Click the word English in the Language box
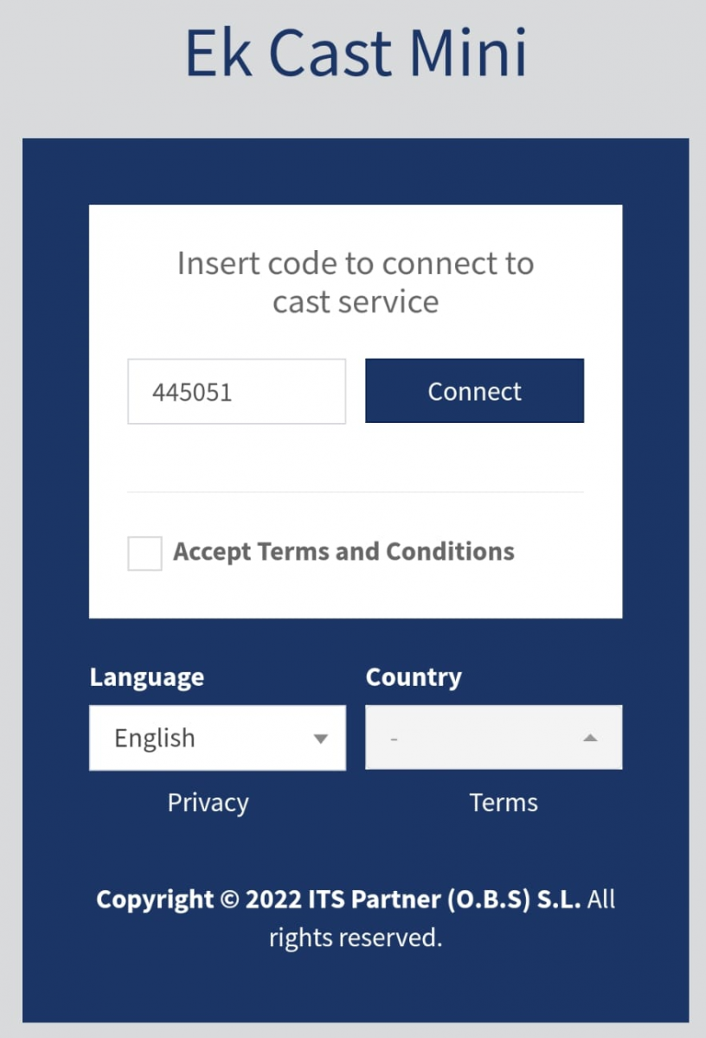The image size is (706, 1038). 155,738
